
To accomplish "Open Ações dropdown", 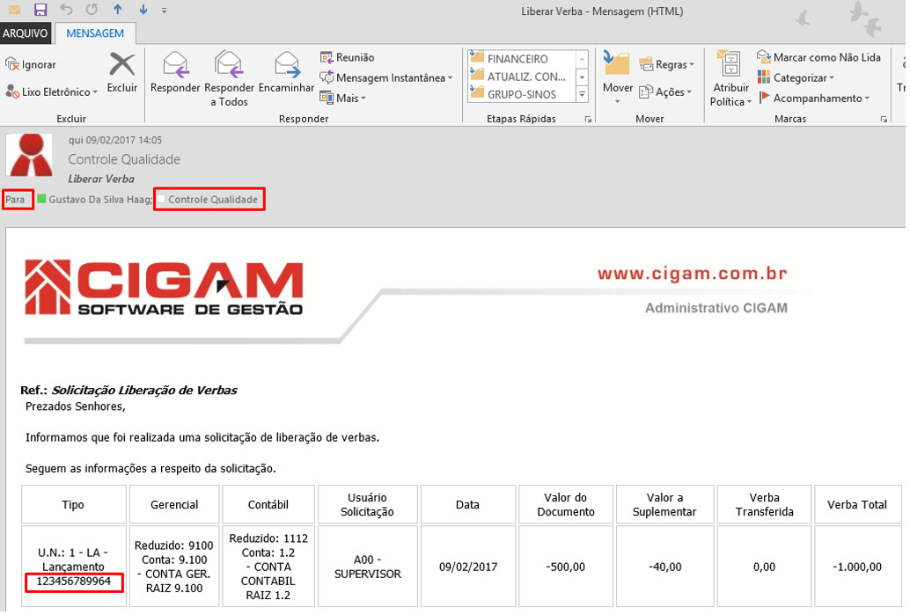I will (x=665, y=92).
